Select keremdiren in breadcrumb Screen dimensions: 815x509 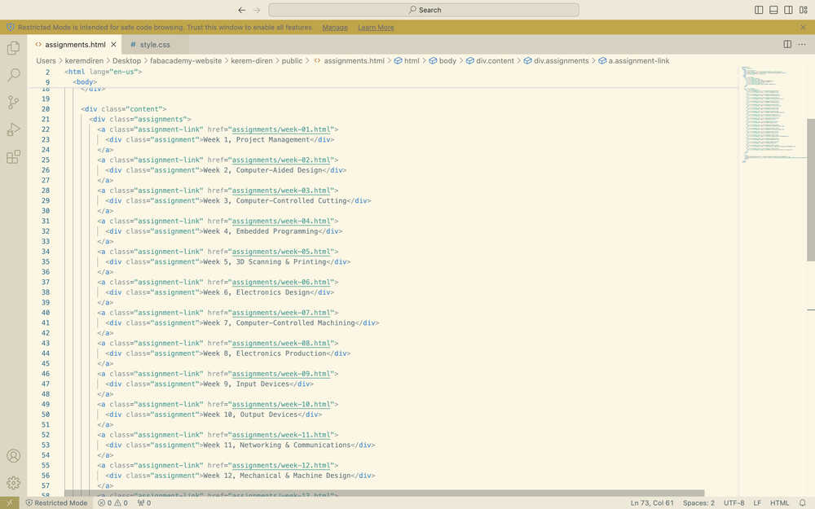tap(84, 61)
